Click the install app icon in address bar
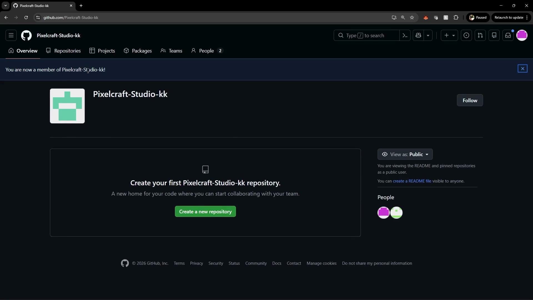This screenshot has height=300, width=533. point(394,17)
